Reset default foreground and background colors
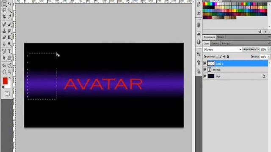Screen dimensions: 271x152 point(3,87)
